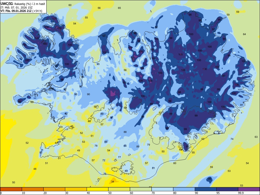Click the value '63' in the southeast sea

(256, 137)
